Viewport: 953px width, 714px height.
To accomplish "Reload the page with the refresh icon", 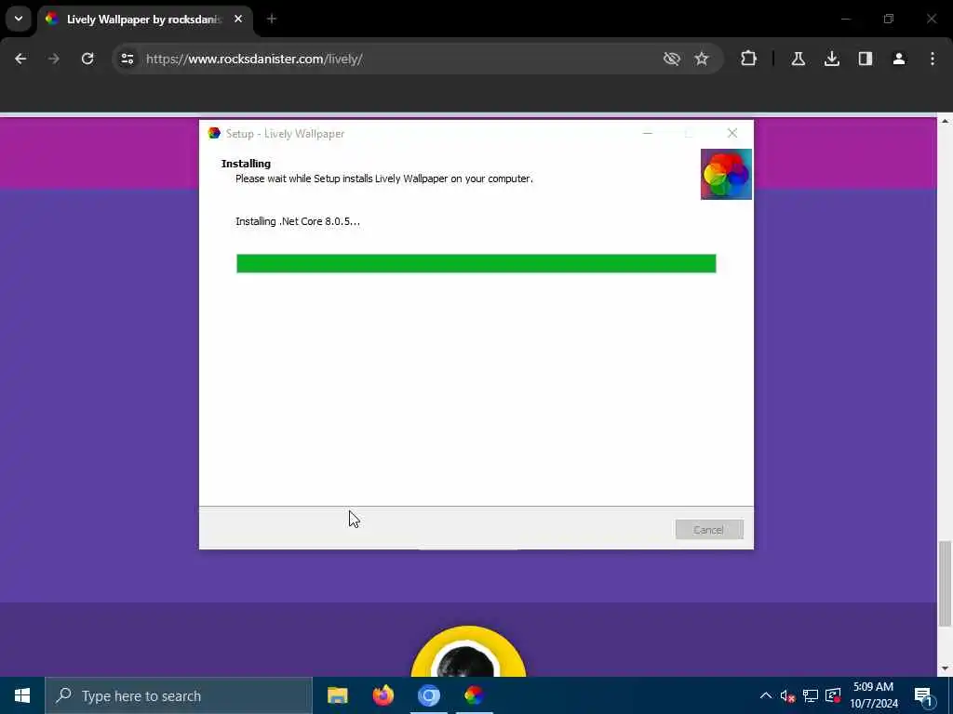I will [x=87, y=59].
